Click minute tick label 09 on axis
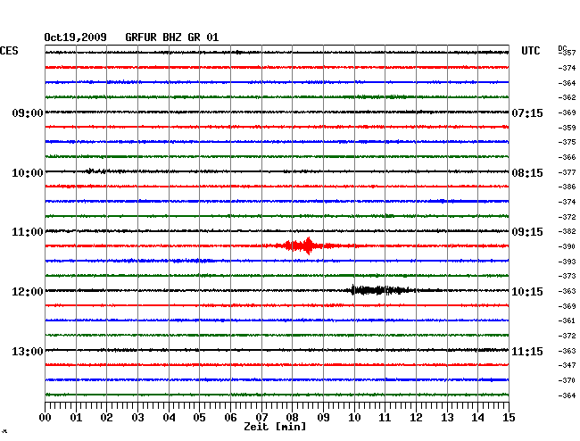 [x=323, y=418]
